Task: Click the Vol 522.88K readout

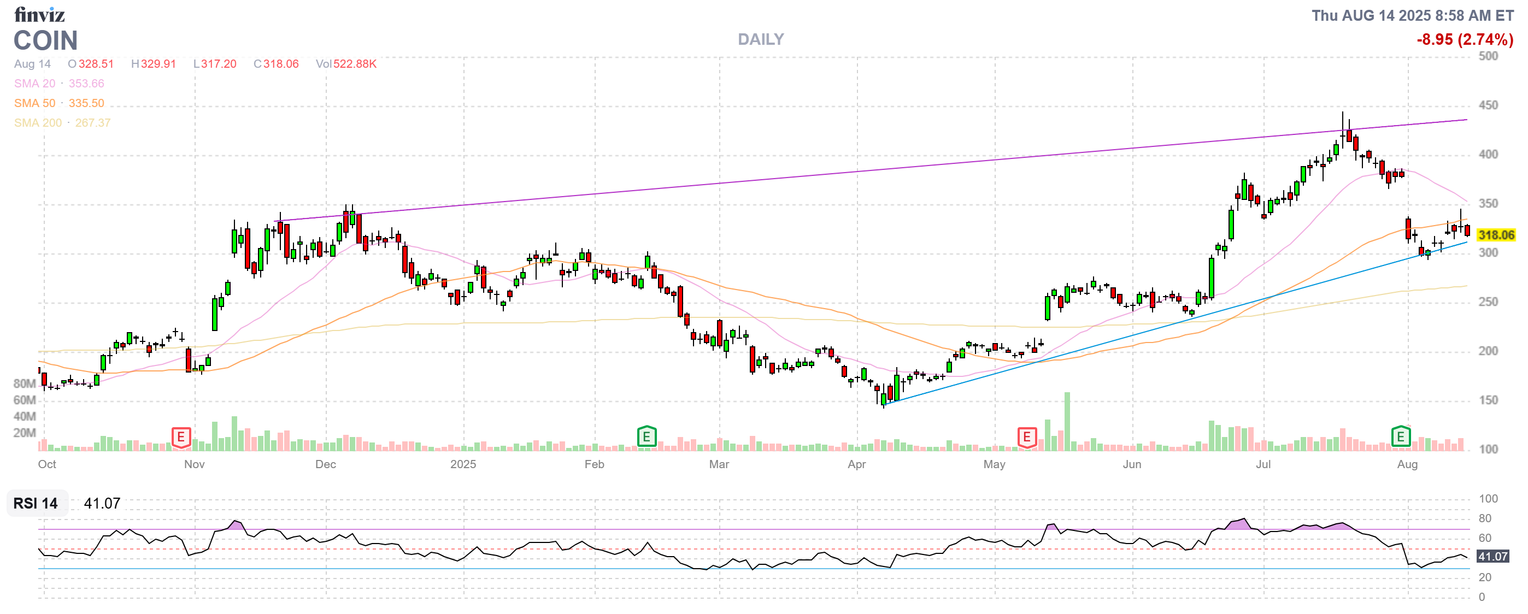Action: click(x=346, y=64)
